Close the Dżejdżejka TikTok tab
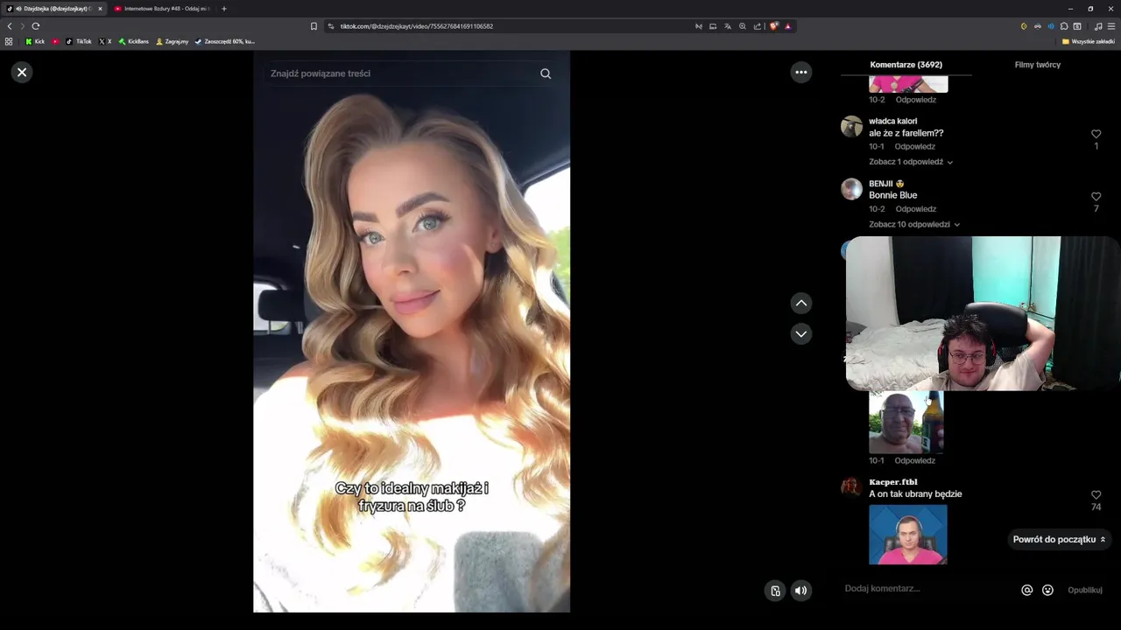1121x630 pixels. point(100,9)
